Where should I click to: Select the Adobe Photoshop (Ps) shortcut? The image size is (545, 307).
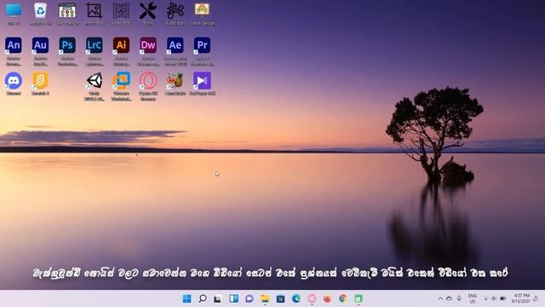click(x=67, y=51)
